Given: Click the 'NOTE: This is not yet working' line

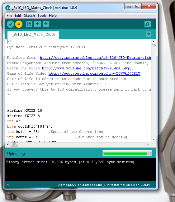Looking at the screenshot, I should pyautogui.click(x=57, y=84).
